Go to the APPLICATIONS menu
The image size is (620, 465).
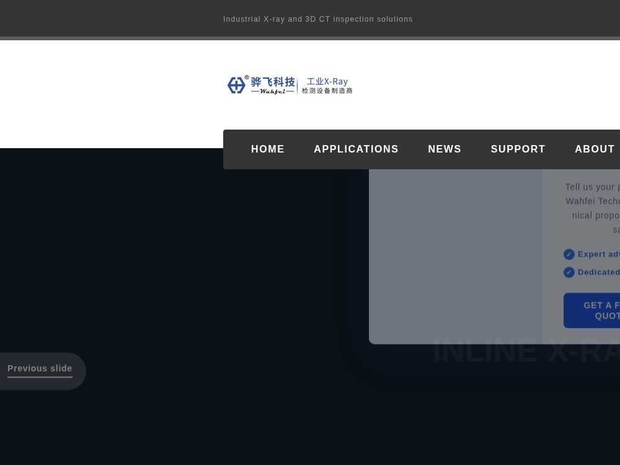pyautogui.click(x=356, y=149)
